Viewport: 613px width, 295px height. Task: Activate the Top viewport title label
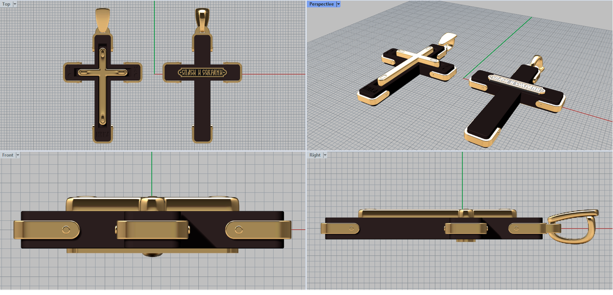point(6,4)
